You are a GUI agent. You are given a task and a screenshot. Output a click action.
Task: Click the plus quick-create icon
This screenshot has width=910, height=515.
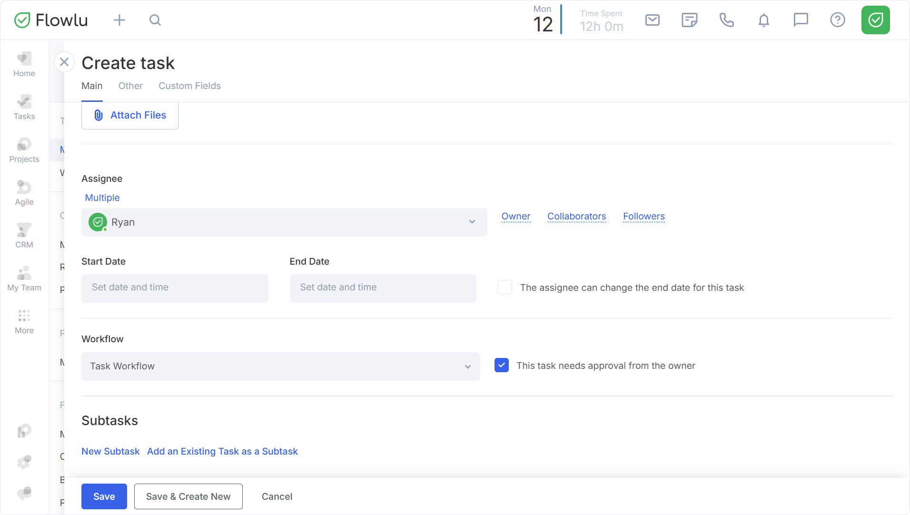coord(119,20)
